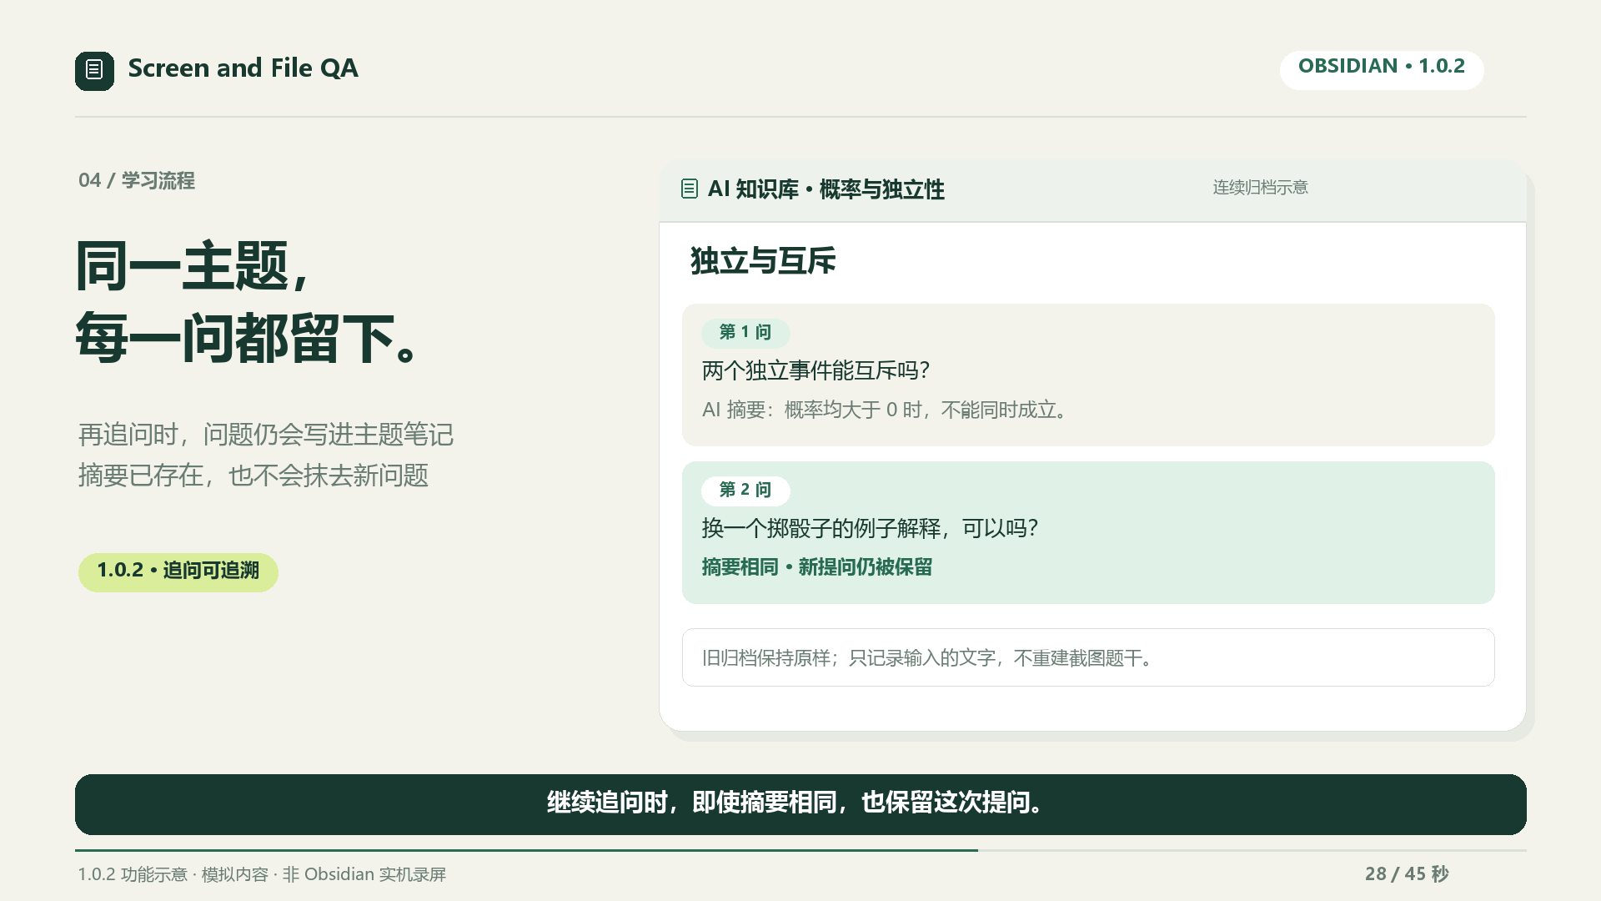
Task: Click the Screen and File QA title
Action: pyautogui.click(x=243, y=68)
